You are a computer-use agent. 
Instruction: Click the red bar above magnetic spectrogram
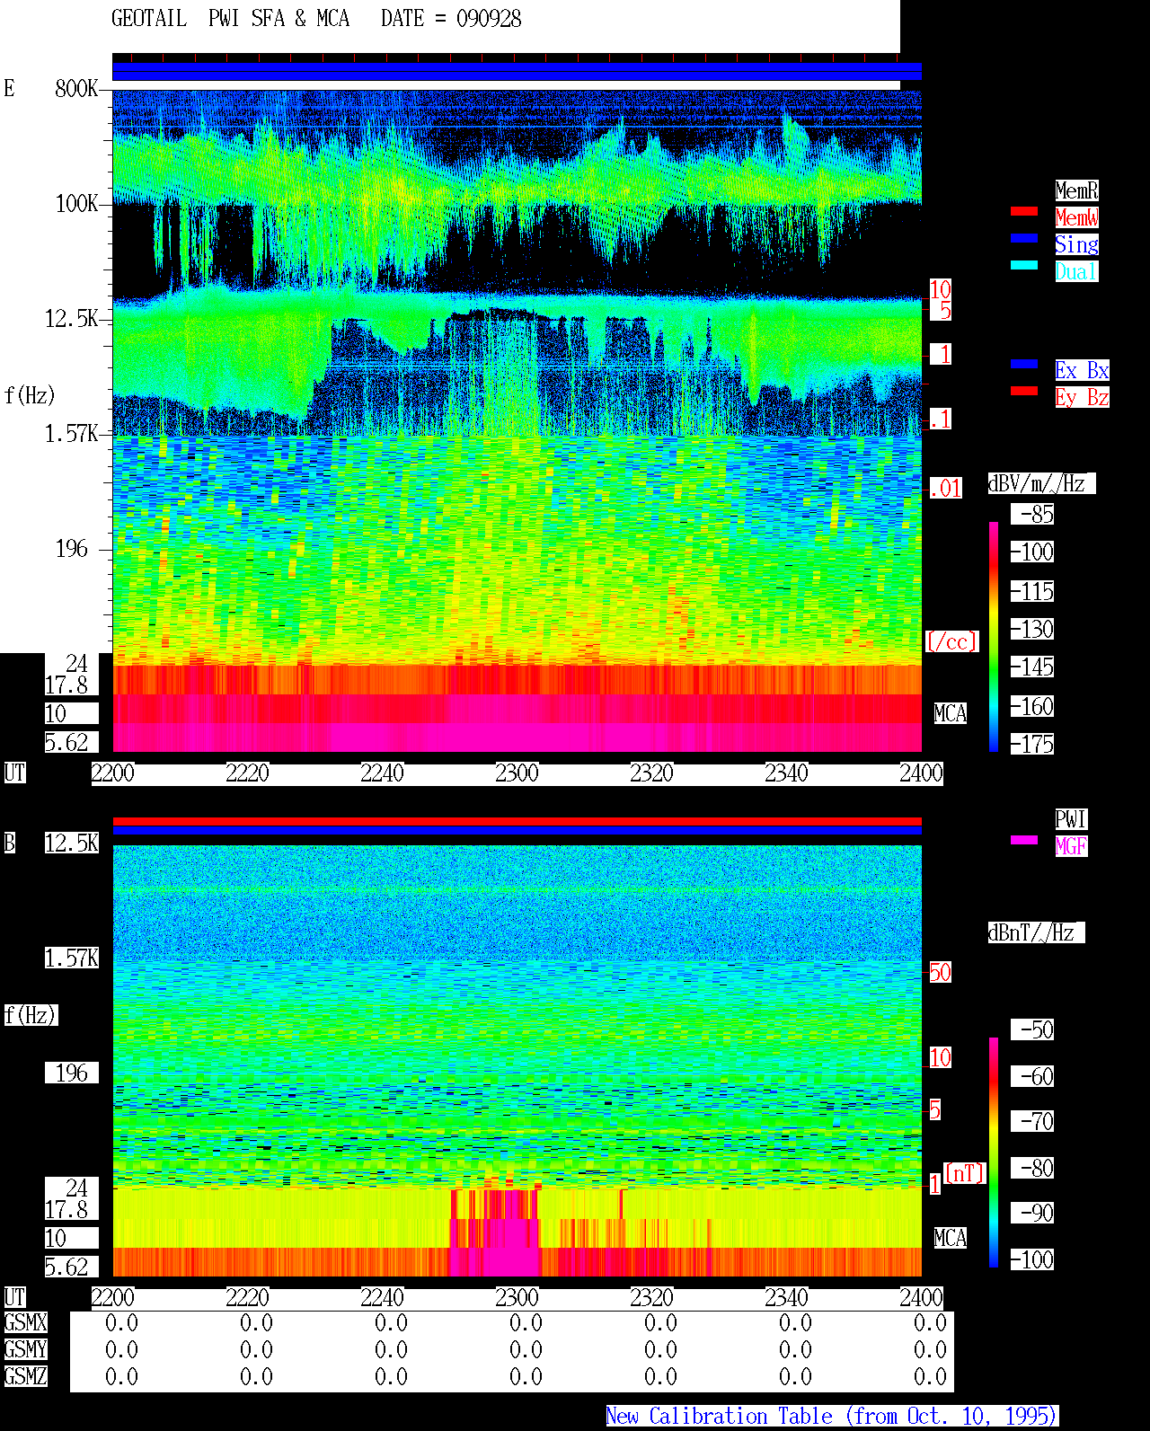pyautogui.click(x=517, y=821)
